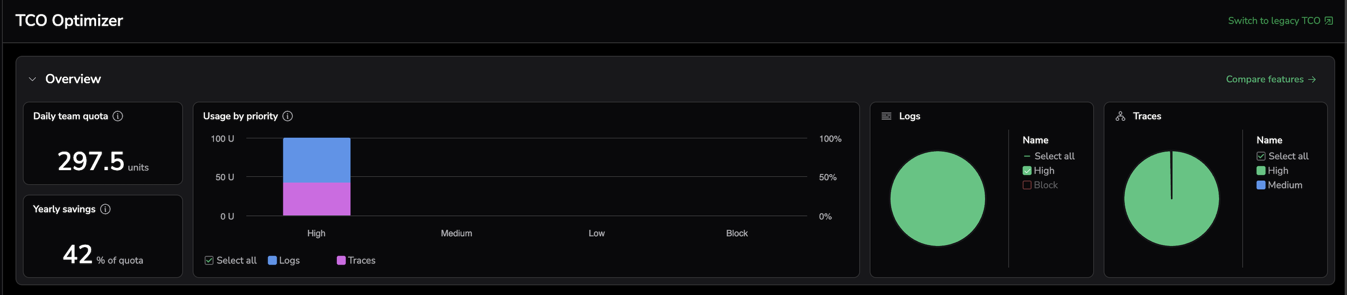Click Yearly savings info icon
The image size is (1347, 295).
coord(106,209)
